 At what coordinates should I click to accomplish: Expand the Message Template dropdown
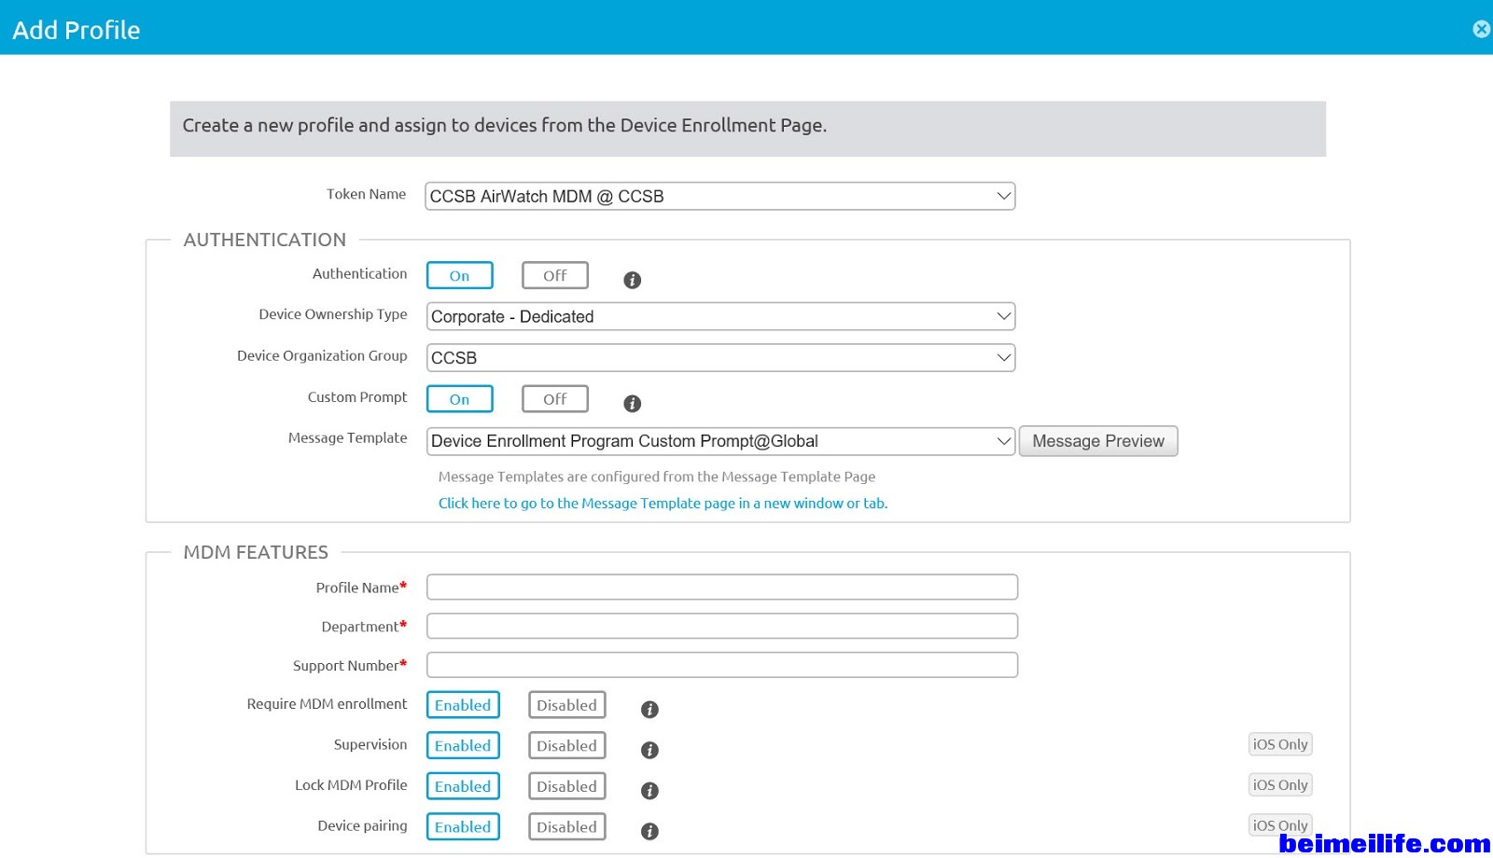(720, 441)
